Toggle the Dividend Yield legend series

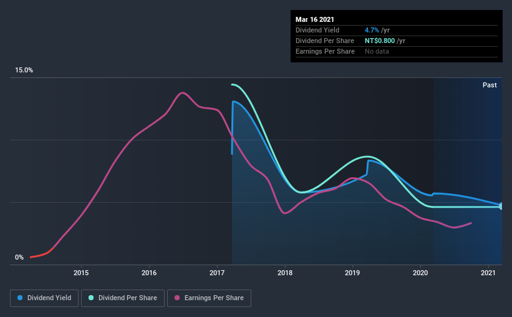(44, 298)
